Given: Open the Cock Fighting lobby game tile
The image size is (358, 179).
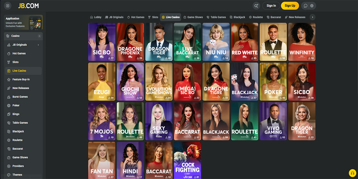Looking at the screenshot, I should [187, 160].
